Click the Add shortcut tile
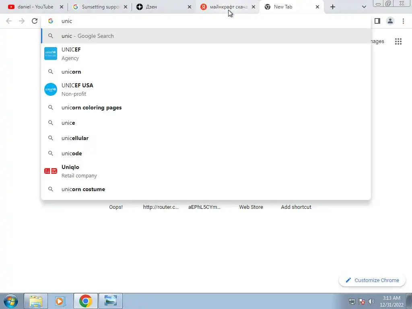This screenshot has height=309, width=412. click(x=296, y=207)
